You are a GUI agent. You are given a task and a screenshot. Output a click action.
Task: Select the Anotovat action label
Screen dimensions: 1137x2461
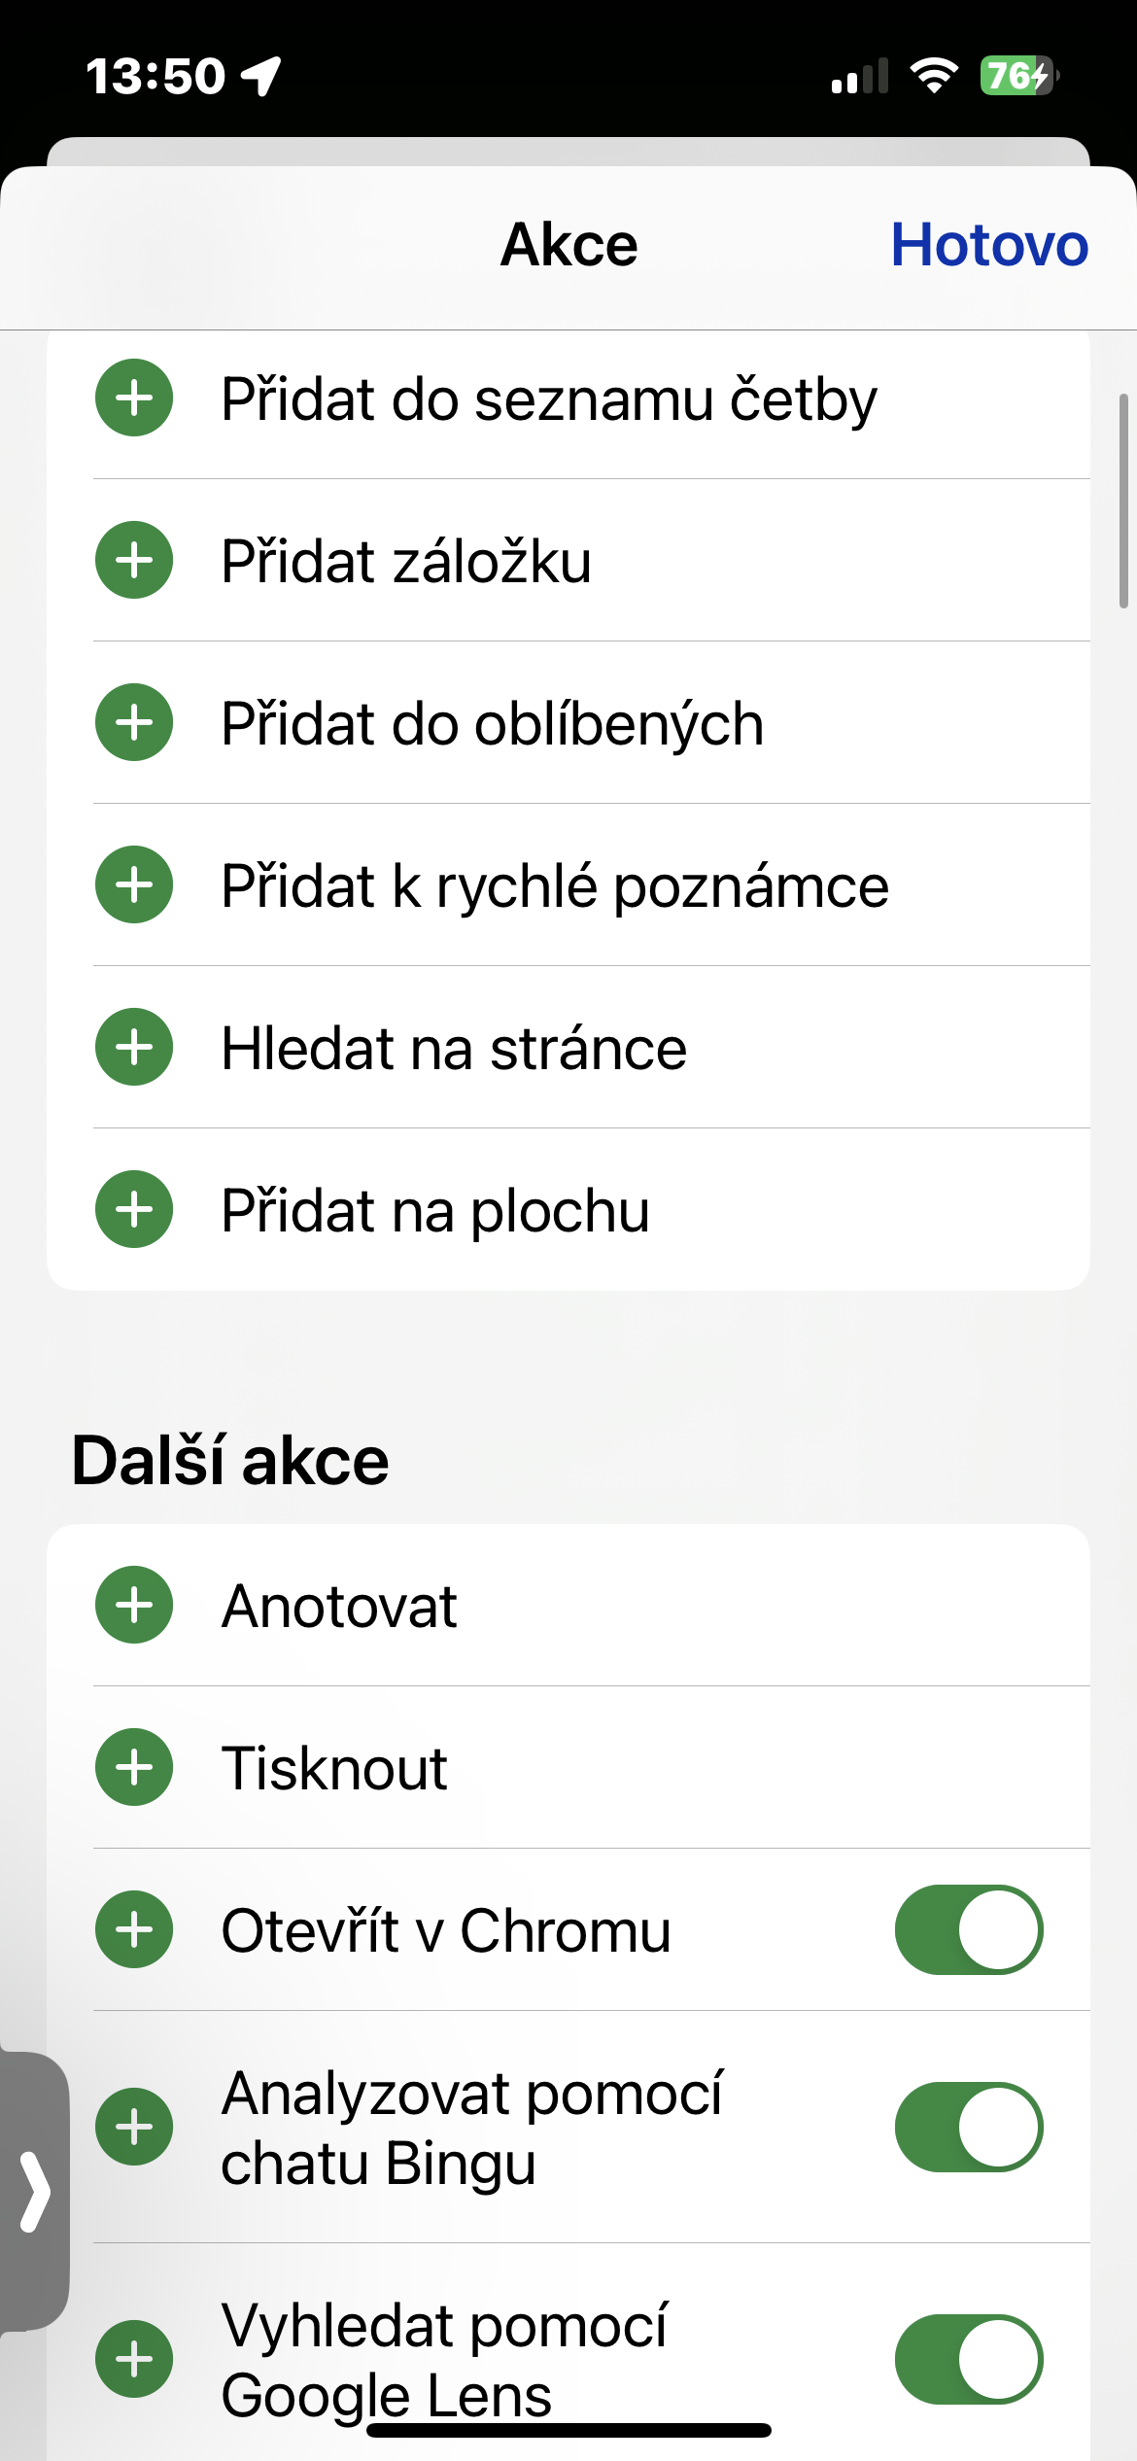point(339,1606)
